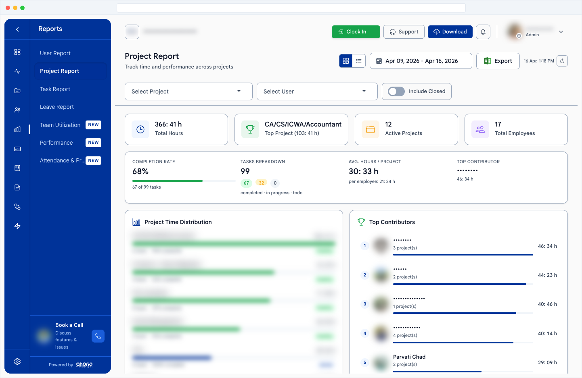Switch to list view layout
582x378 pixels.
[x=358, y=60]
